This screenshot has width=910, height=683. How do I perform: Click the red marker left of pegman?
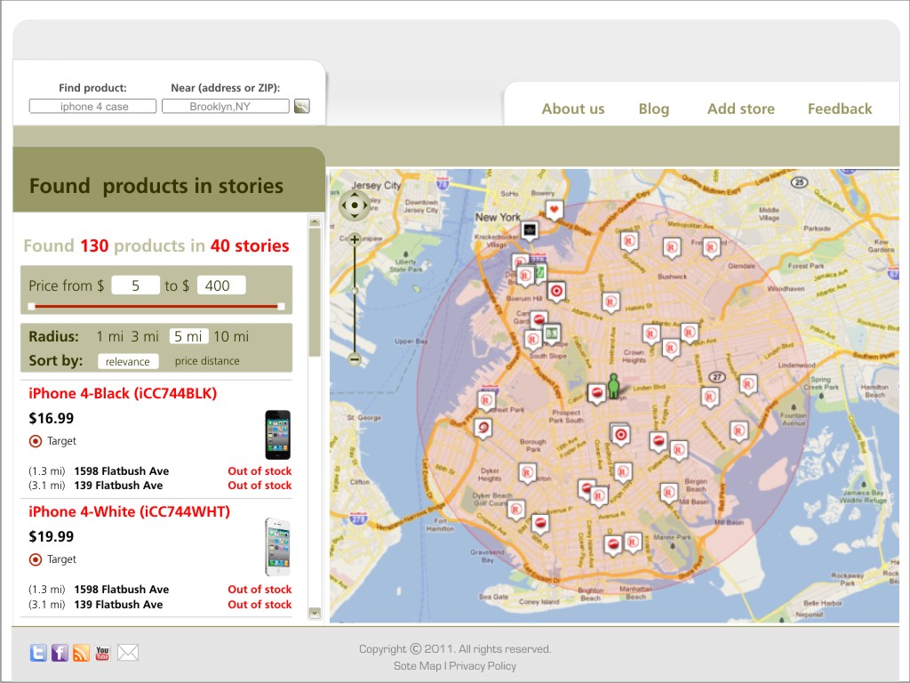point(596,394)
